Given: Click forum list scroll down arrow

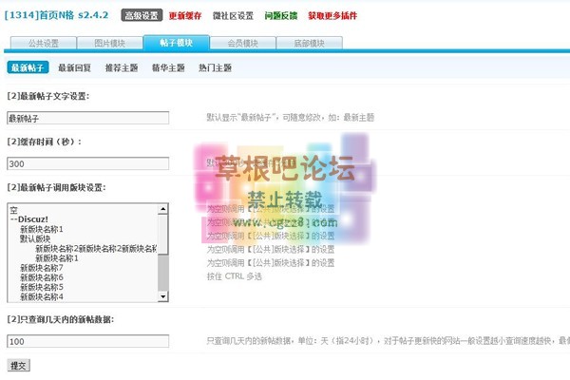Looking at the screenshot, I should [162, 296].
